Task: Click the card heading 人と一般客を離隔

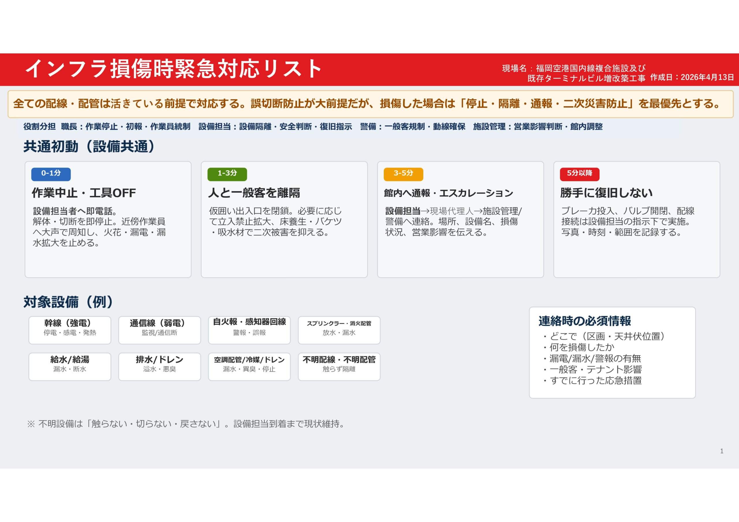Action: (x=254, y=193)
